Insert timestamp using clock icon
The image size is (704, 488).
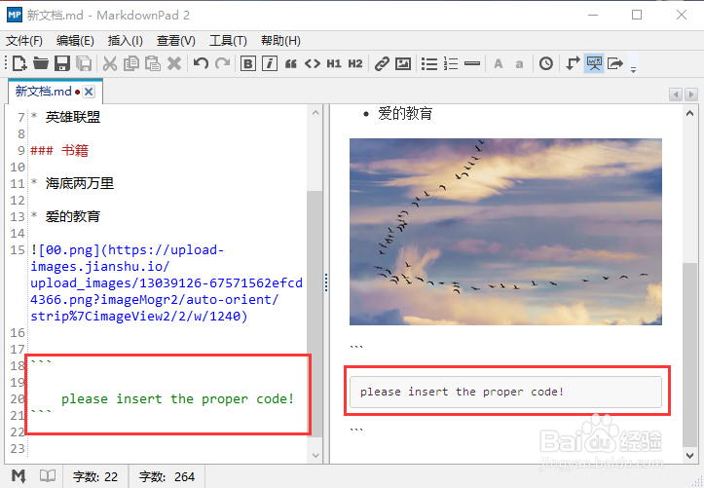pyautogui.click(x=546, y=63)
